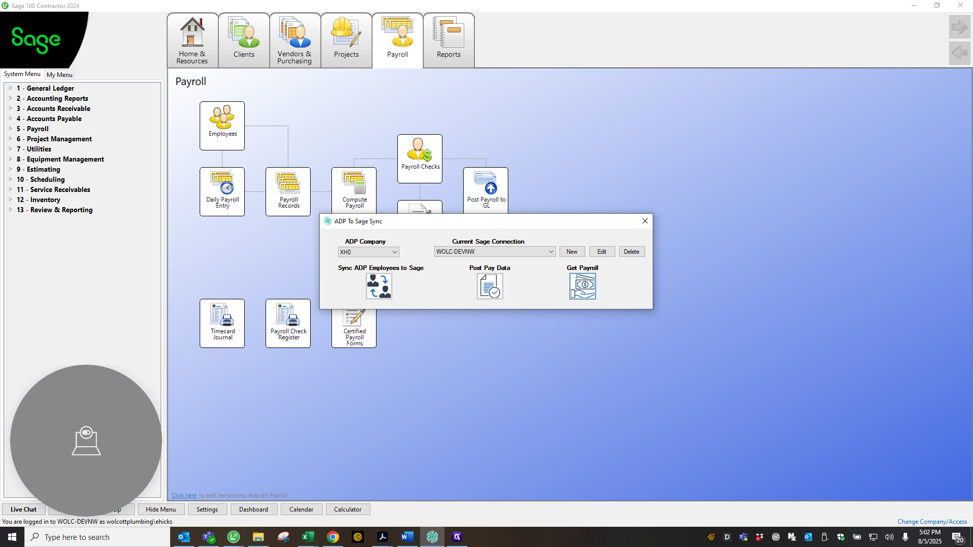The height and width of the screenshot is (547, 973).
Task: Open Payroll Check Register icon
Action: click(x=288, y=323)
